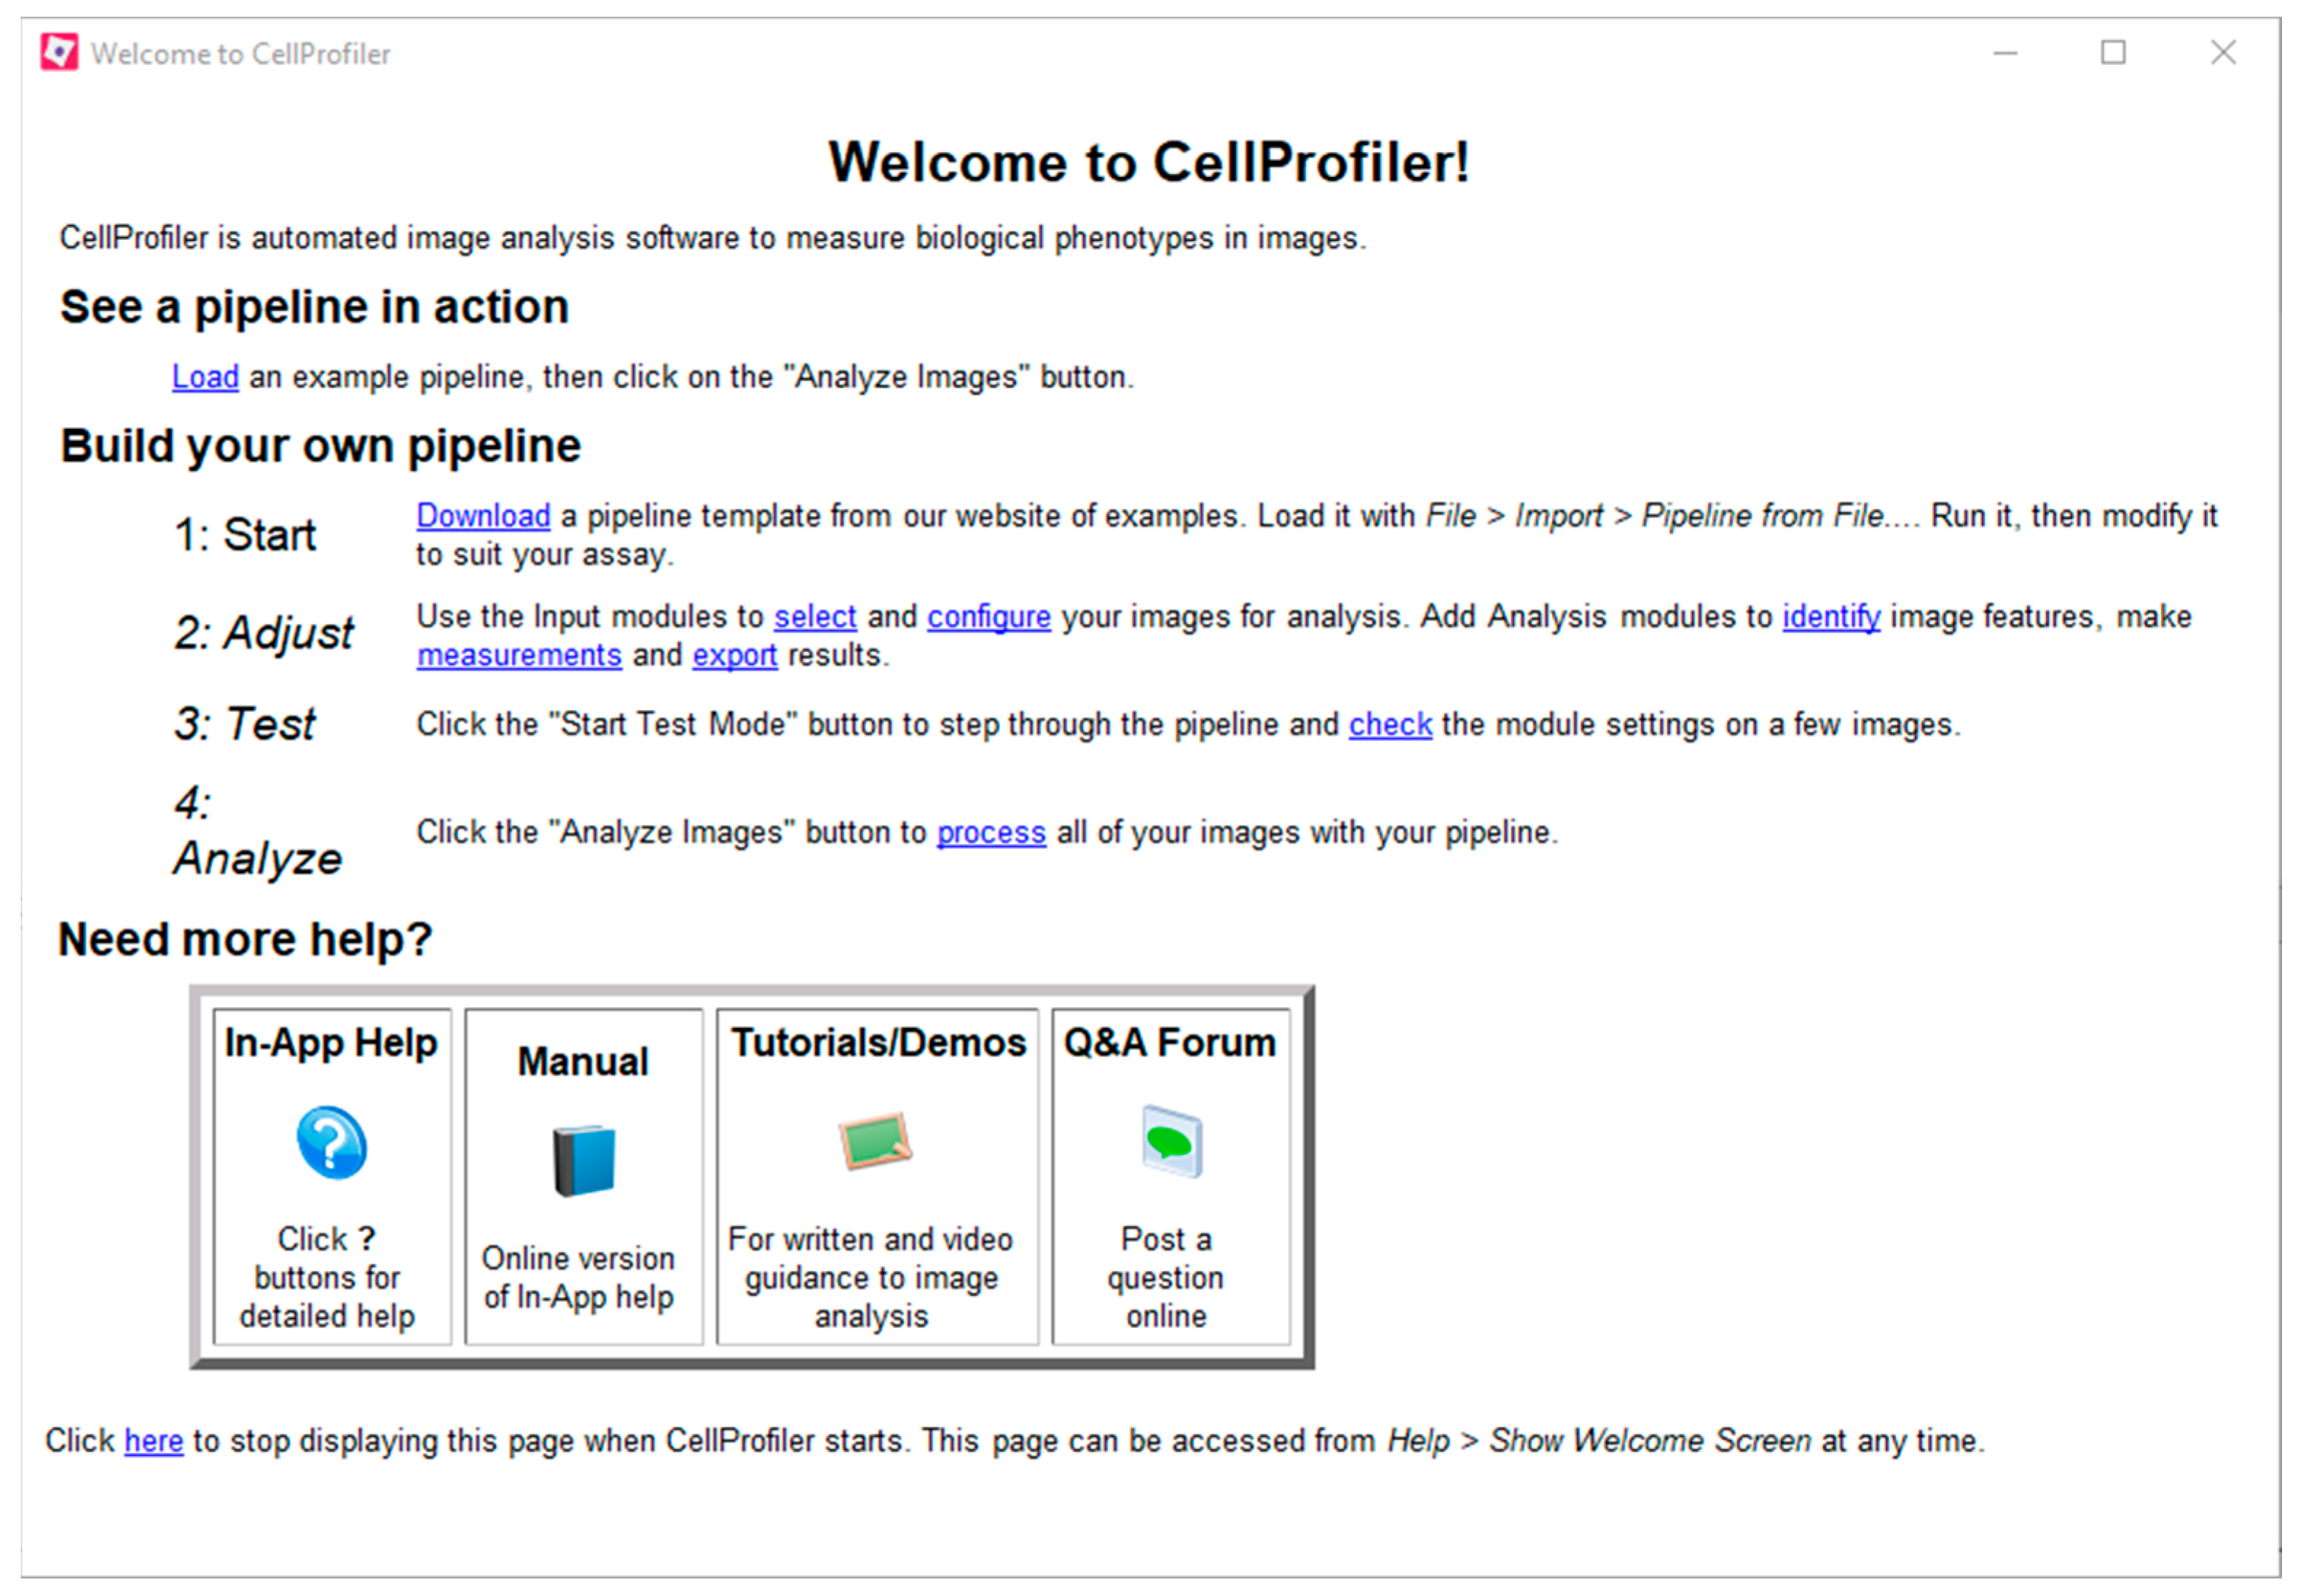Maximize the Welcome to CellProfiler window
Screen dimensions: 2298x1596
pyautogui.click(x=2112, y=52)
